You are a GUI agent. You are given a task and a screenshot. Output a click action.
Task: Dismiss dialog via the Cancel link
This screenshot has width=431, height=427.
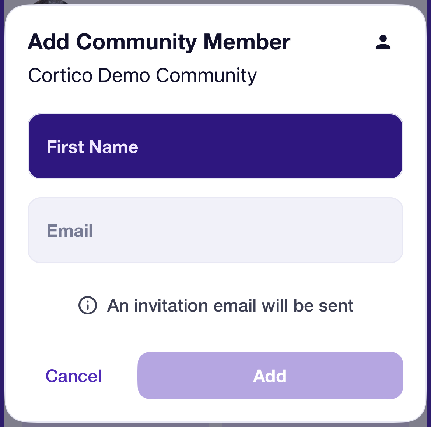(x=73, y=376)
